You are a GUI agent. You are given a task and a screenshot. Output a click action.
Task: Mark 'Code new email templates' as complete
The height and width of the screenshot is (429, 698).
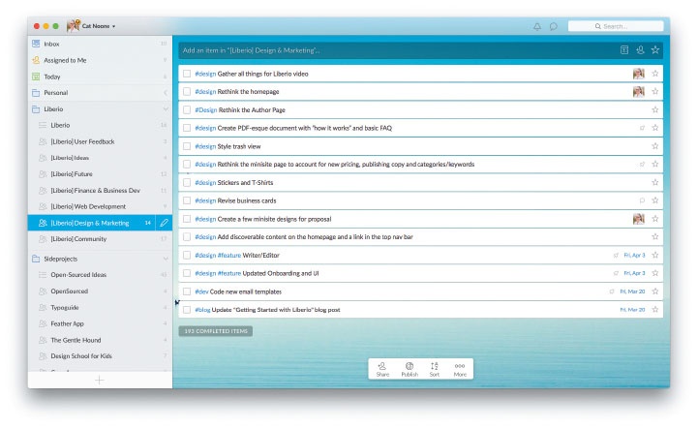(187, 291)
